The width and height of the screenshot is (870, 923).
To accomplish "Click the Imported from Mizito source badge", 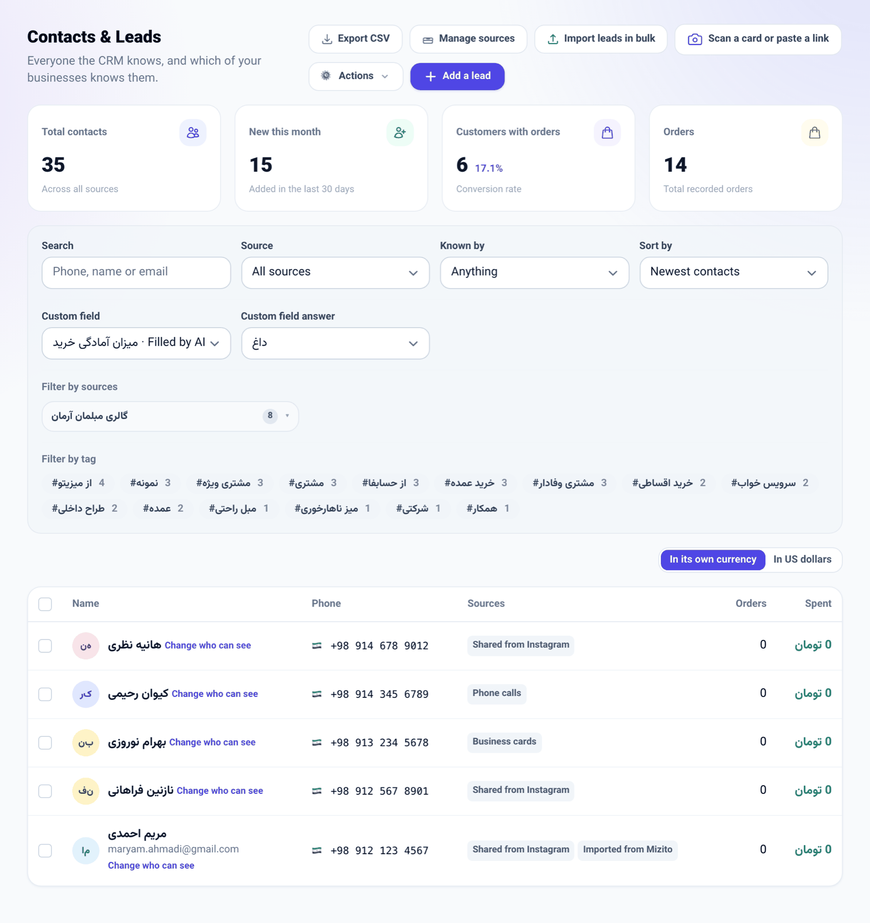I will click(628, 850).
